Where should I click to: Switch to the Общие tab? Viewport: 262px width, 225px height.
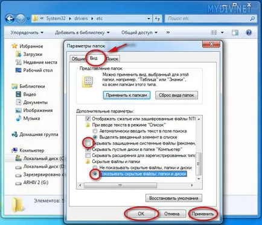point(78,59)
